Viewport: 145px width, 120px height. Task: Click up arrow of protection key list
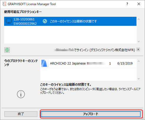[x=139, y=19]
